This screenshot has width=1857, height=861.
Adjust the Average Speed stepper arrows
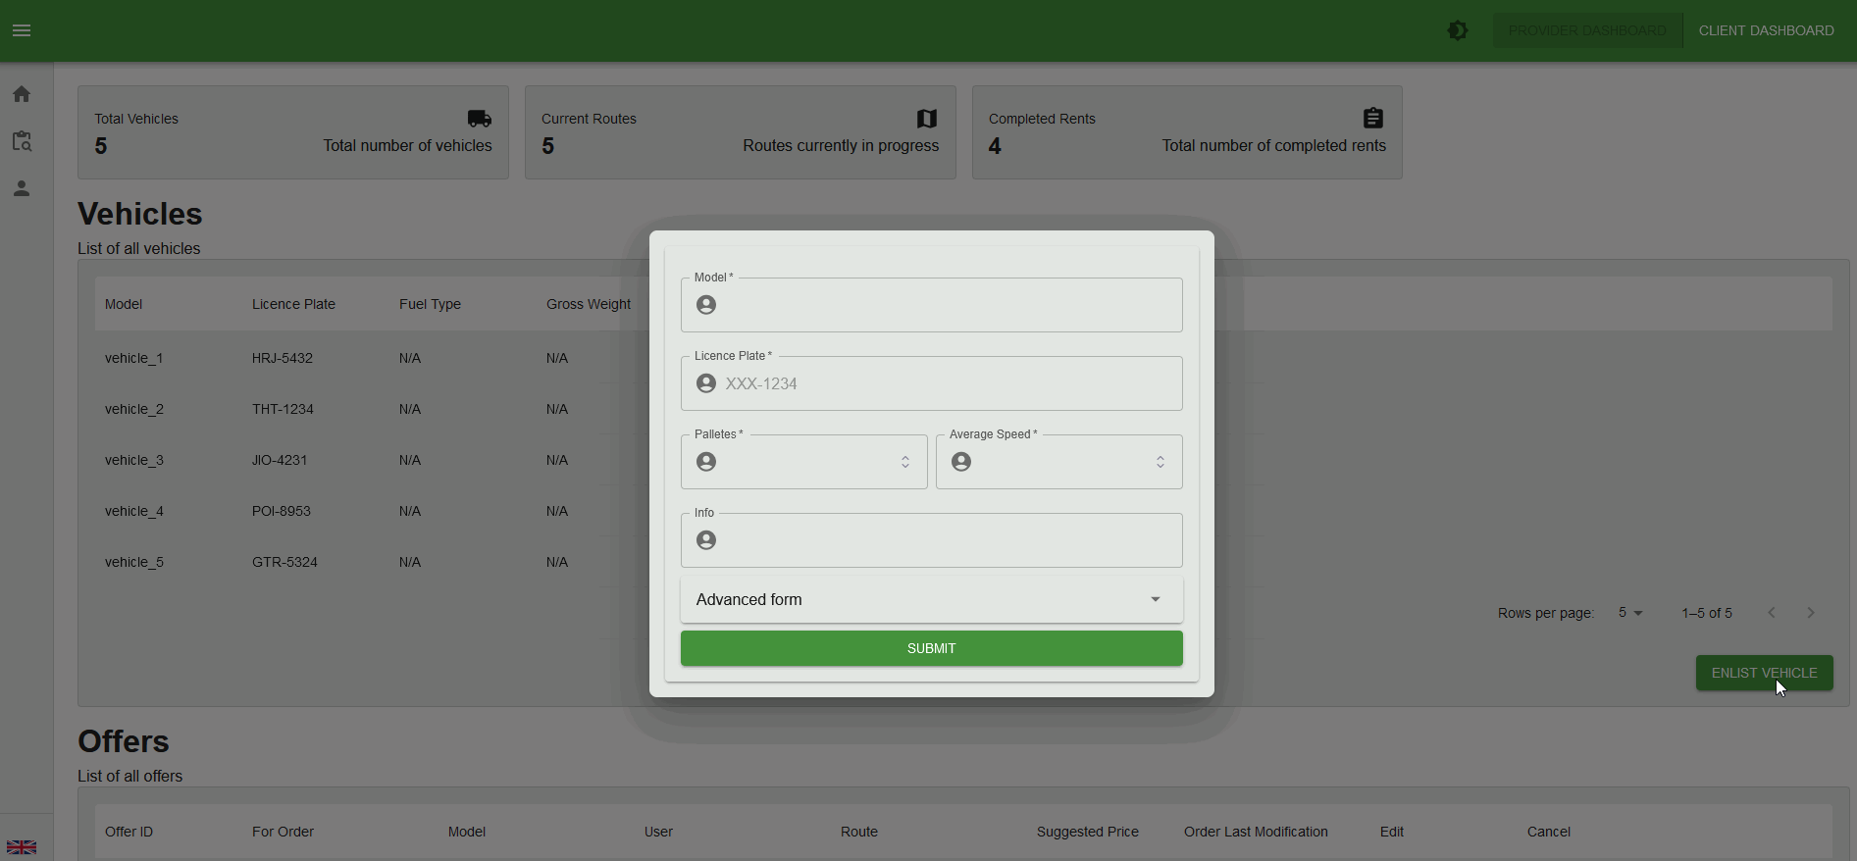1161,462
